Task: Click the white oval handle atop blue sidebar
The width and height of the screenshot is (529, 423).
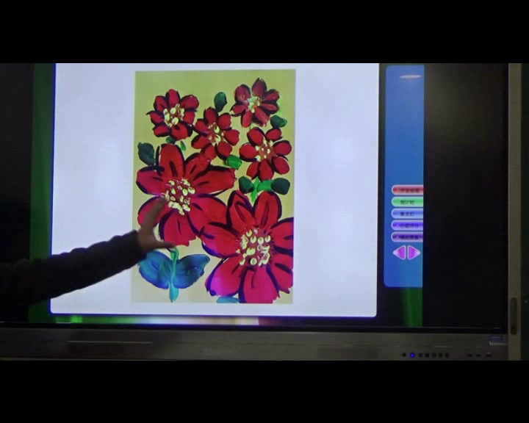Action: point(411,76)
